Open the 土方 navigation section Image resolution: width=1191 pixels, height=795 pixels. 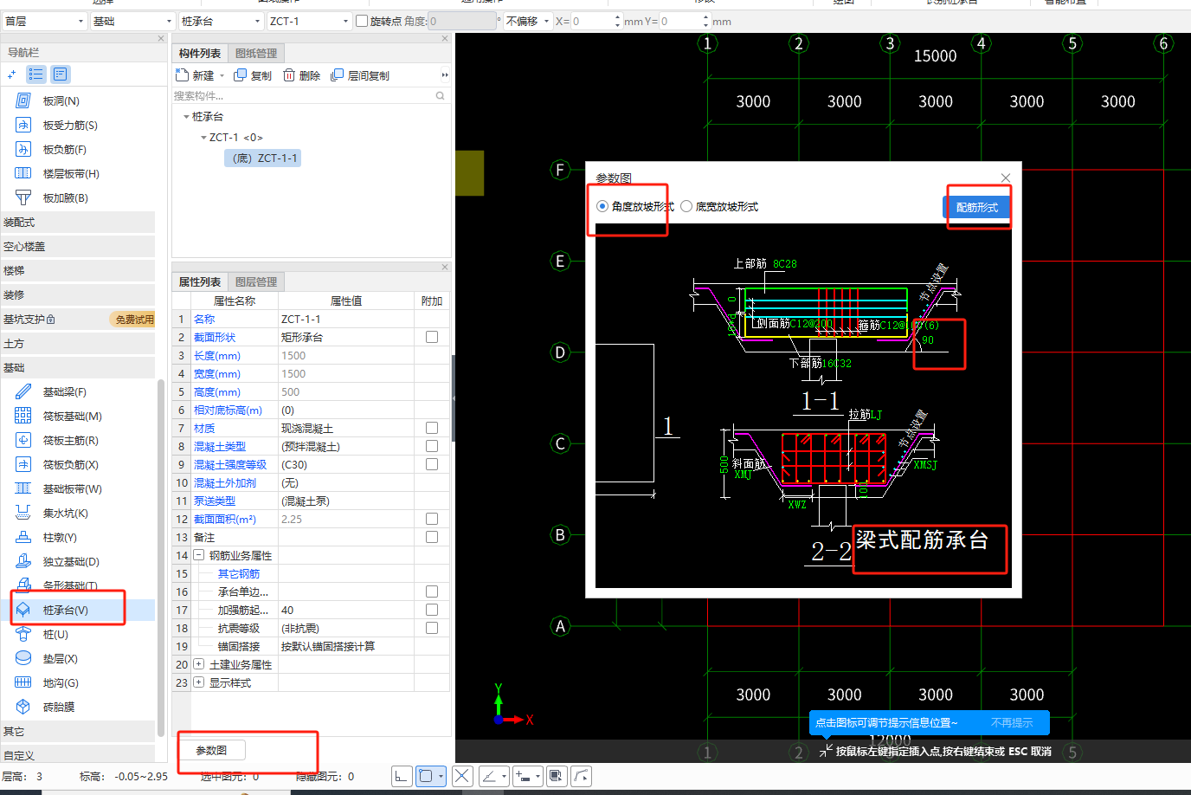click(78, 344)
